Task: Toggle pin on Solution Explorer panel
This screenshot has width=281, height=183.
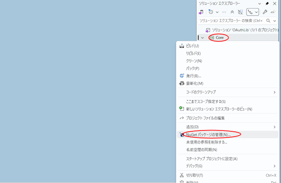Action: coord(267,4)
